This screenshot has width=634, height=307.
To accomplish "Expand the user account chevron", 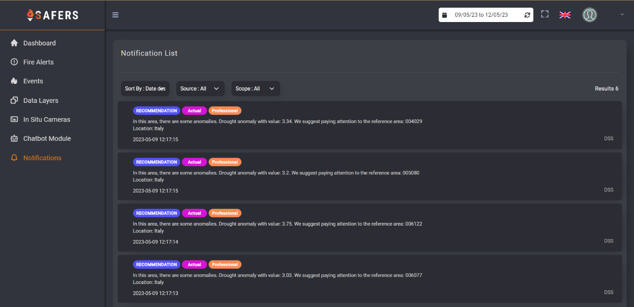I will click(x=622, y=14).
